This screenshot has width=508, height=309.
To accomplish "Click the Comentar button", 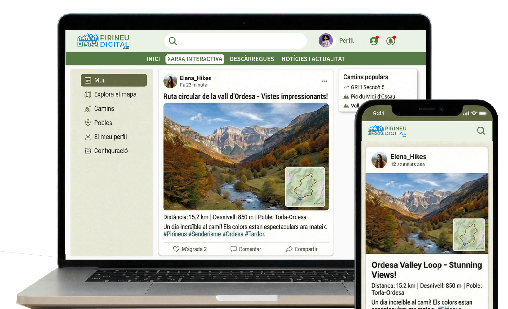I will 246,249.
